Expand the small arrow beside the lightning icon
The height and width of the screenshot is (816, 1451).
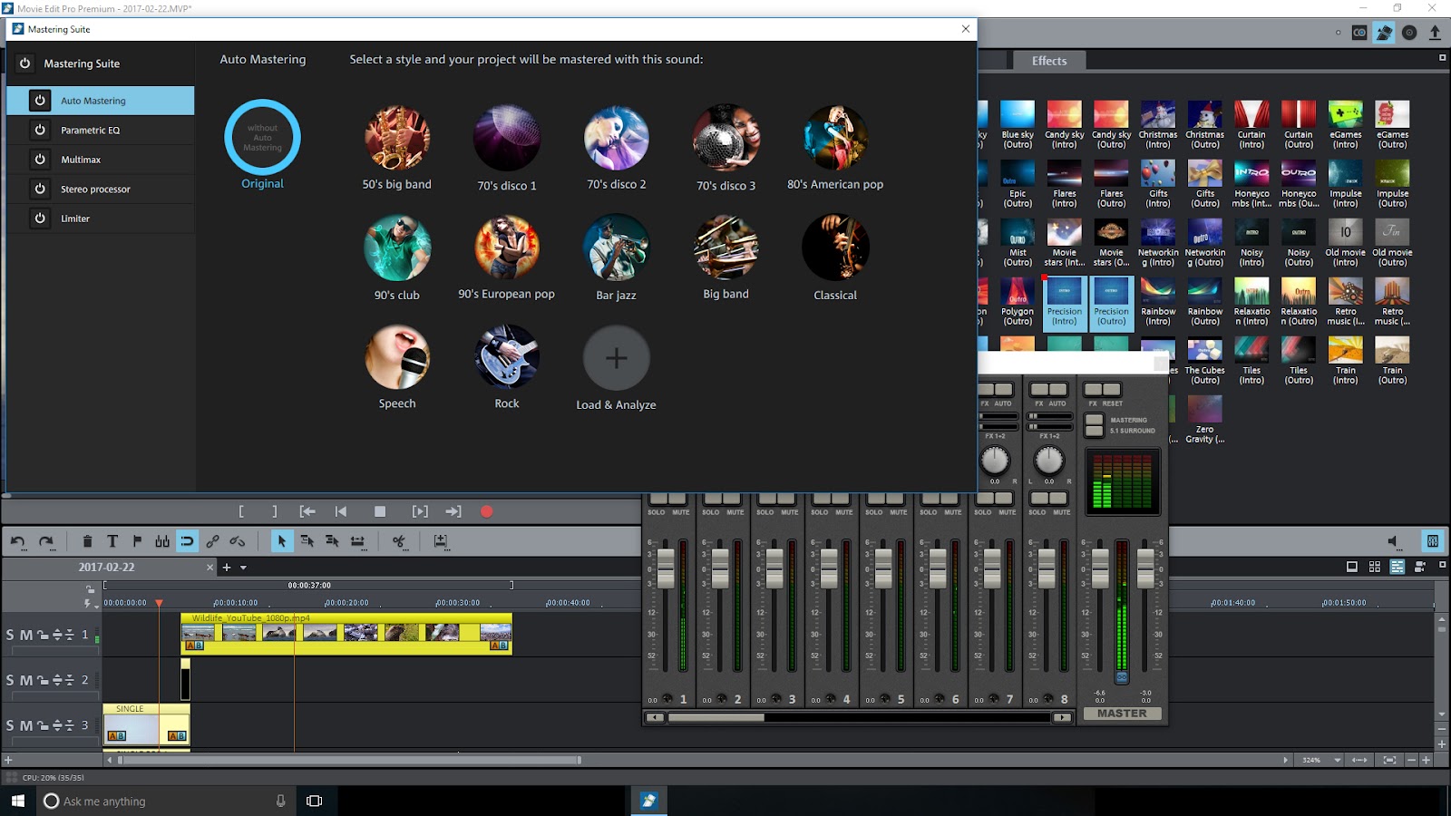pos(97,605)
